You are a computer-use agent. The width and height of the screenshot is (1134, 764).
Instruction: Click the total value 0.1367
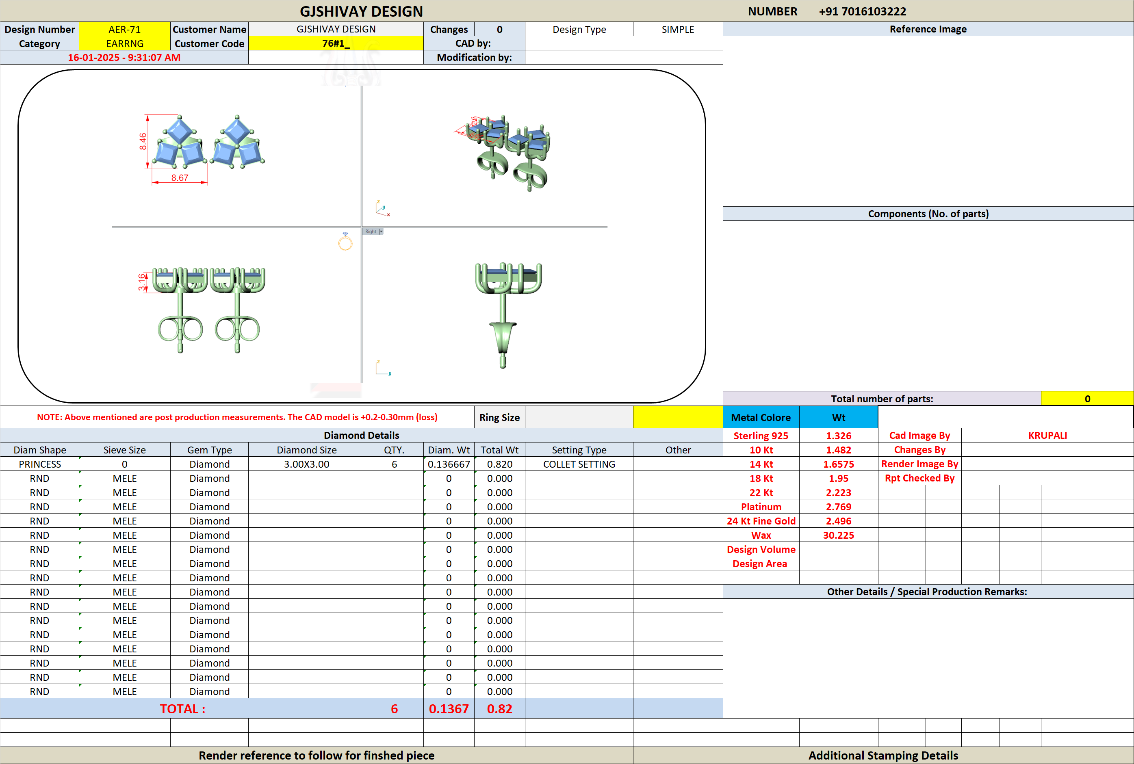tap(449, 709)
